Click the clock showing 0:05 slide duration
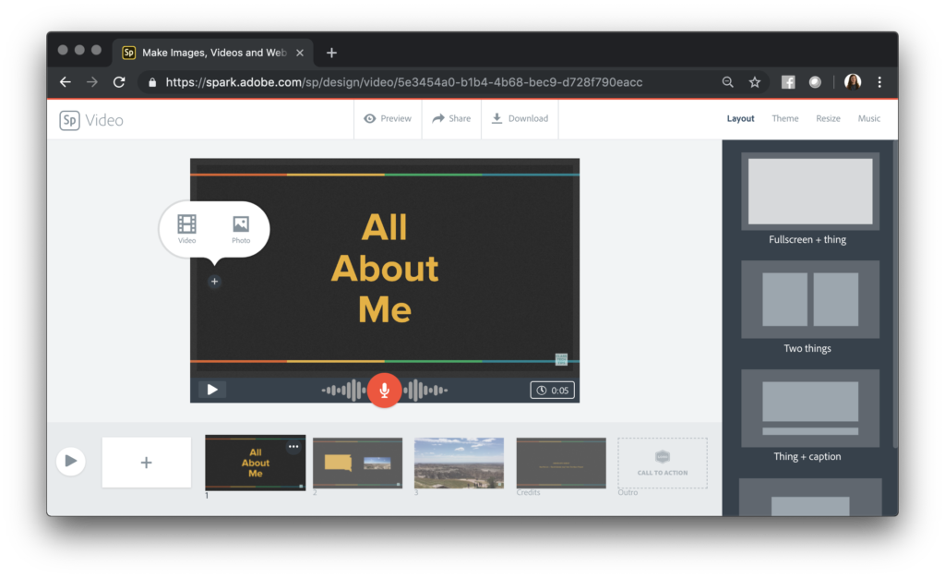 [x=551, y=389]
